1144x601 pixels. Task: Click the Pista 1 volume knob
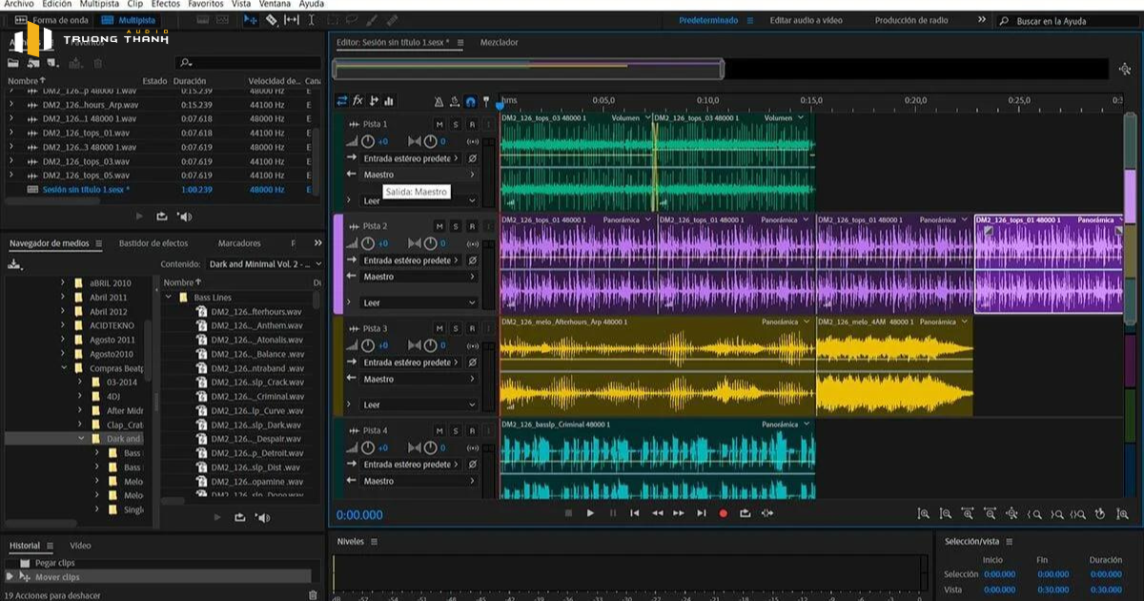pyautogui.click(x=368, y=141)
